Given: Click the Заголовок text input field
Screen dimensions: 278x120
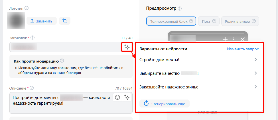Looking at the screenshot, I should pos(66,47).
